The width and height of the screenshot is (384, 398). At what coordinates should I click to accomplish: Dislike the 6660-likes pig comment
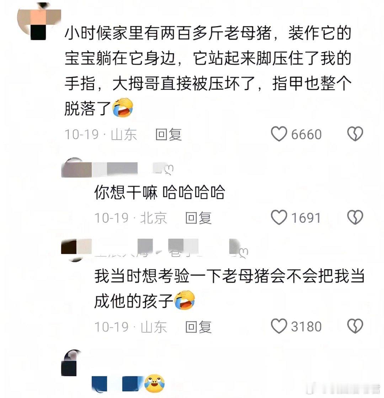pos(355,134)
